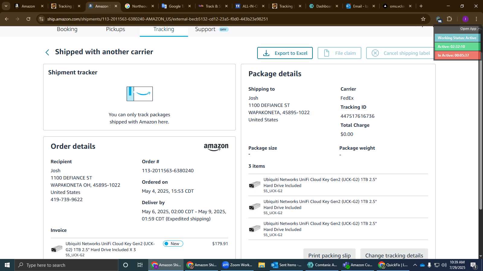Click the browser forward arrow
Viewport: 483px width, 271px height.
click(18, 19)
